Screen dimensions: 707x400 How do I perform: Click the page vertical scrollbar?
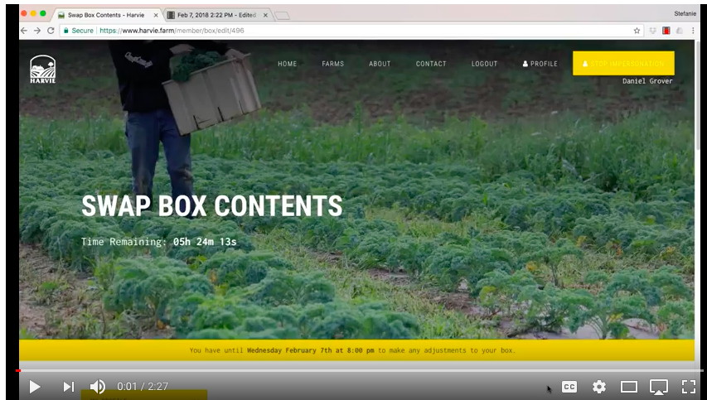point(698,95)
